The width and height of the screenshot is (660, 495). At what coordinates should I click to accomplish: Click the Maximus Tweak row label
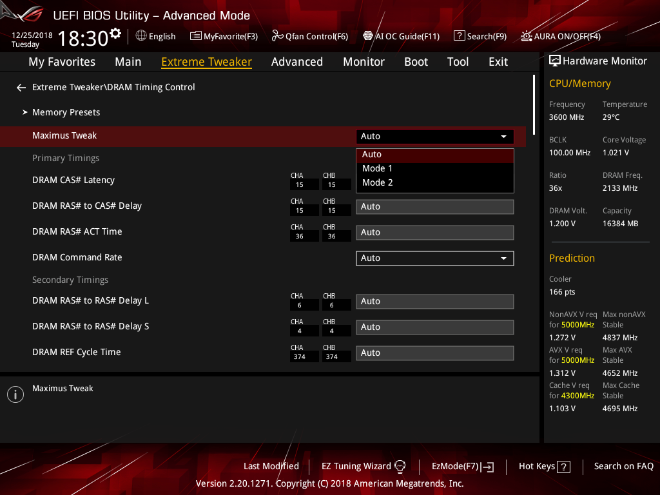tap(64, 135)
